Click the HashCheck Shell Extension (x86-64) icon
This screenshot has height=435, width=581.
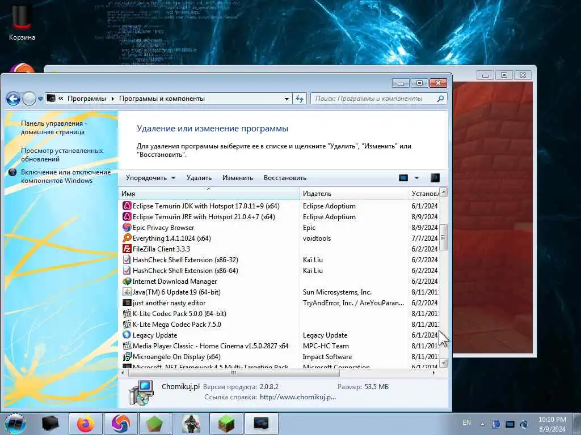pyautogui.click(x=127, y=270)
